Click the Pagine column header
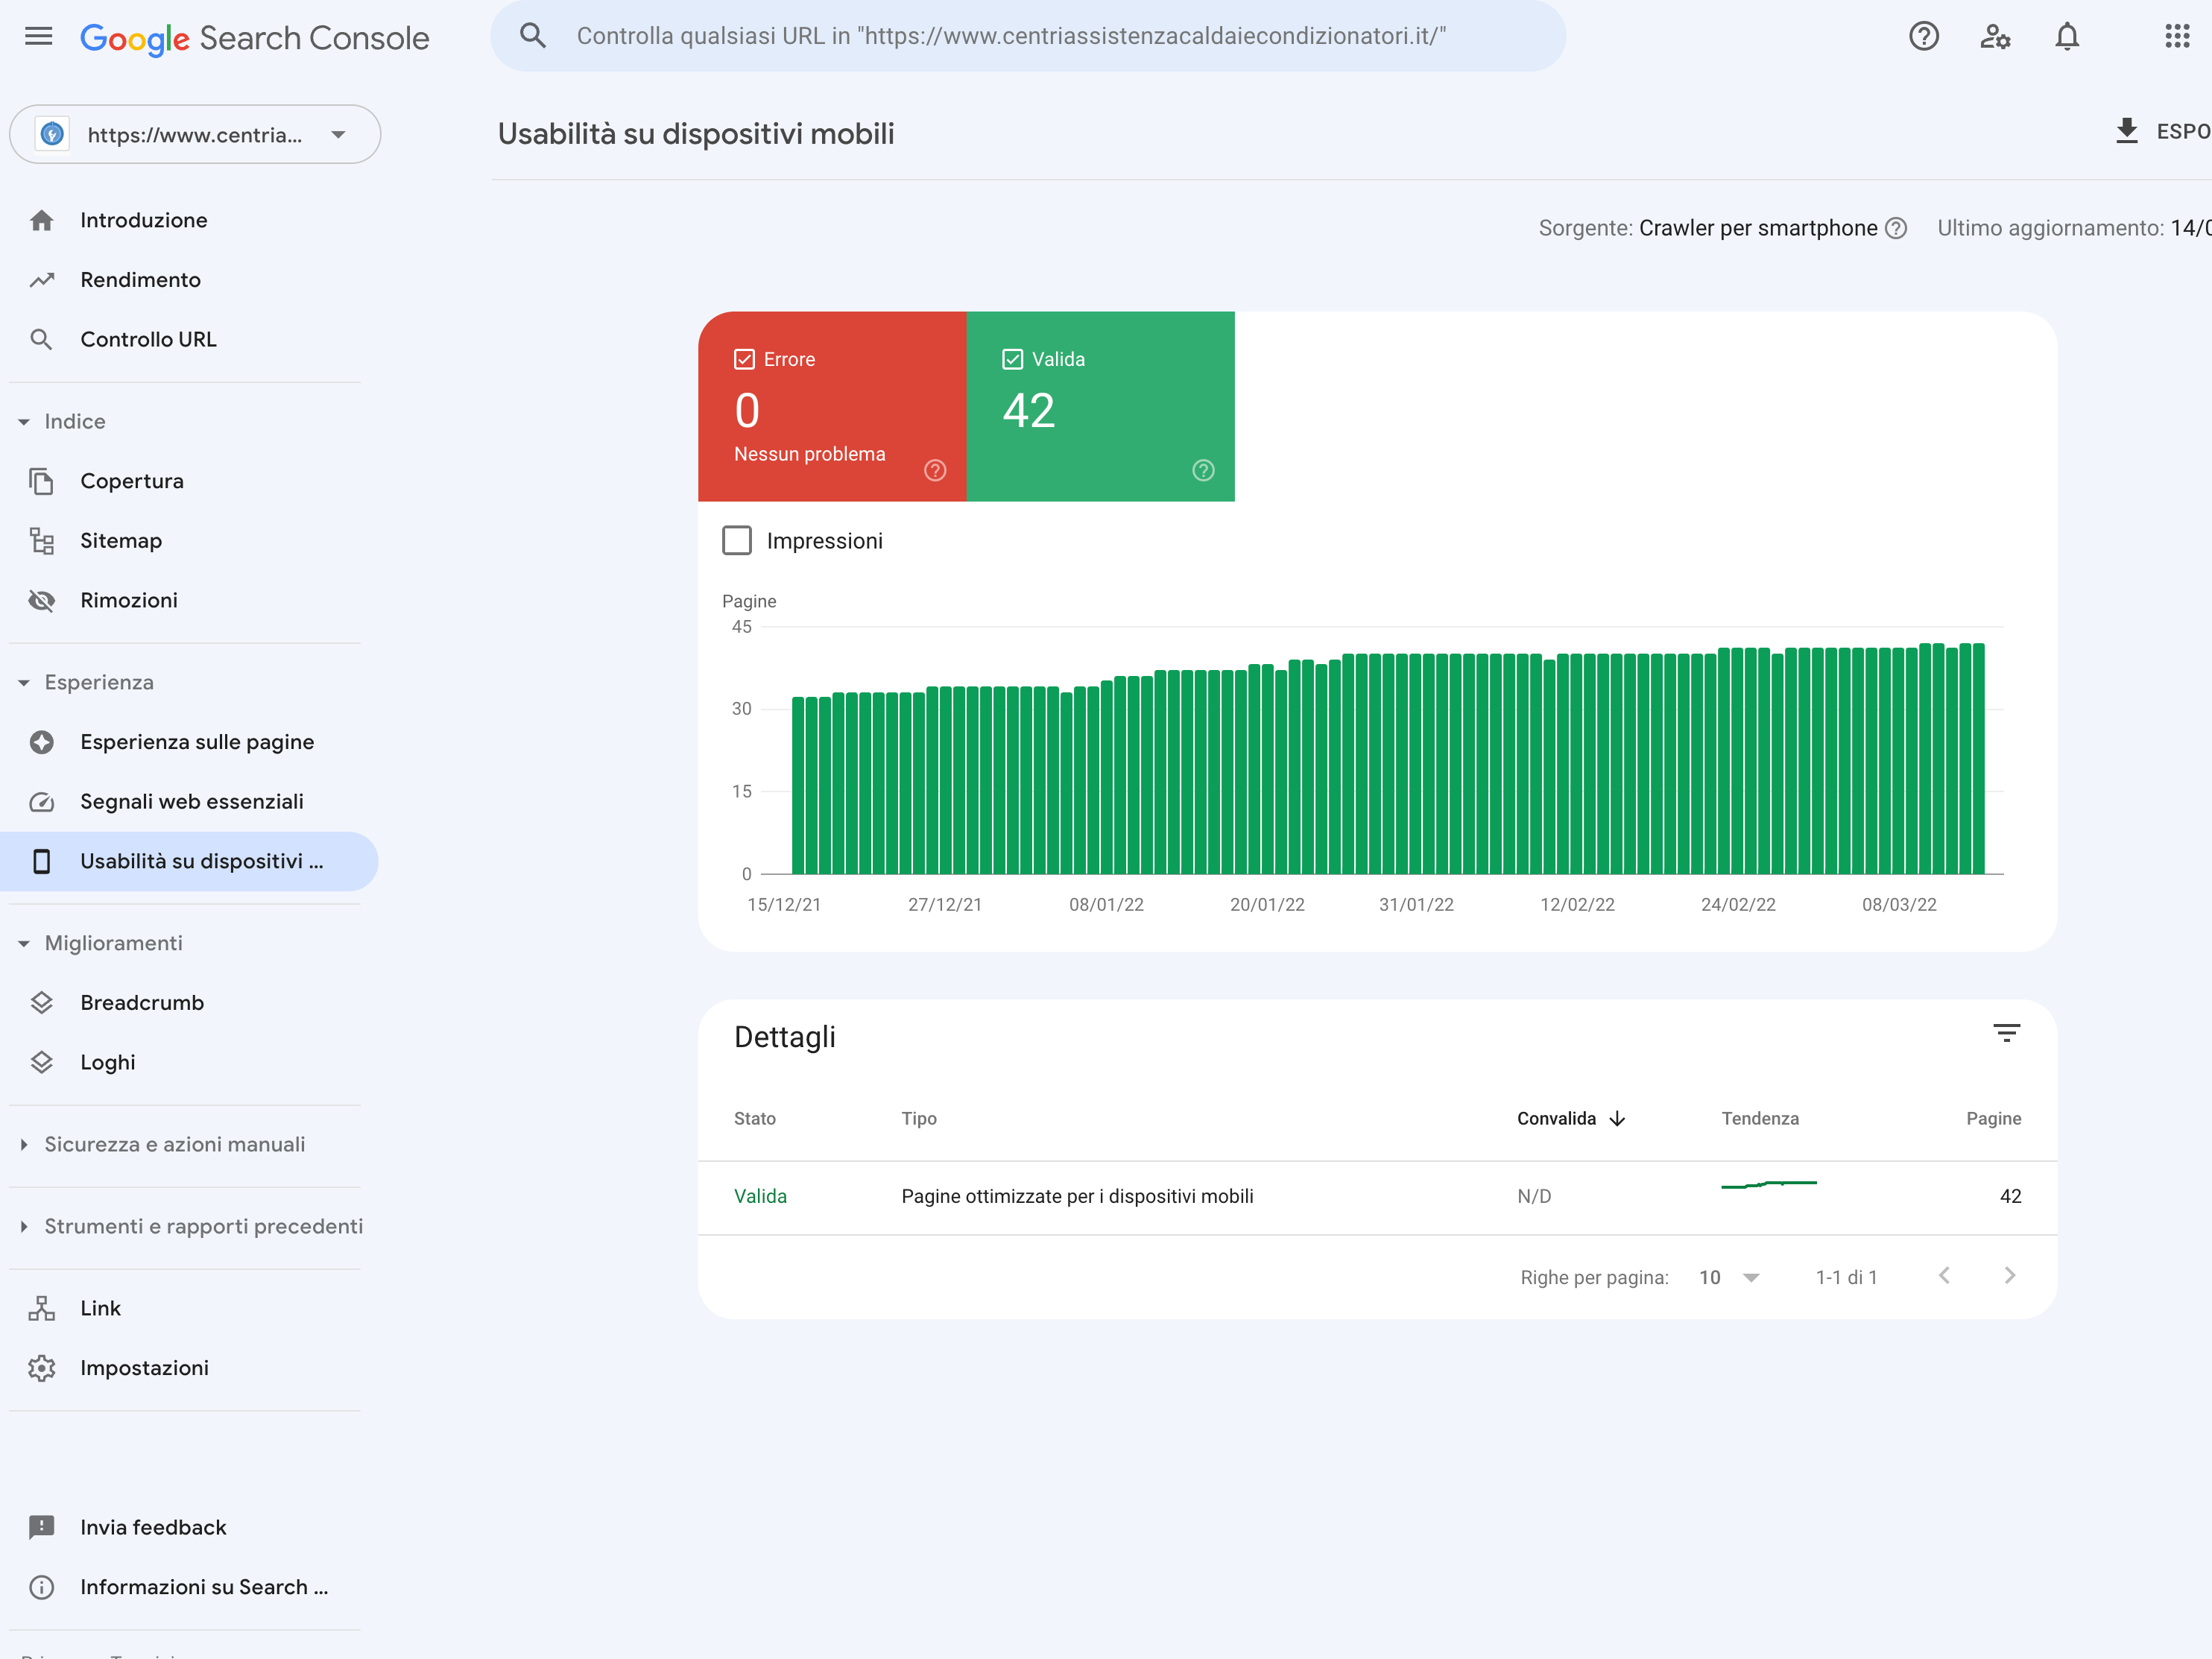Viewport: 2212px width, 1659px height. coord(1993,1118)
